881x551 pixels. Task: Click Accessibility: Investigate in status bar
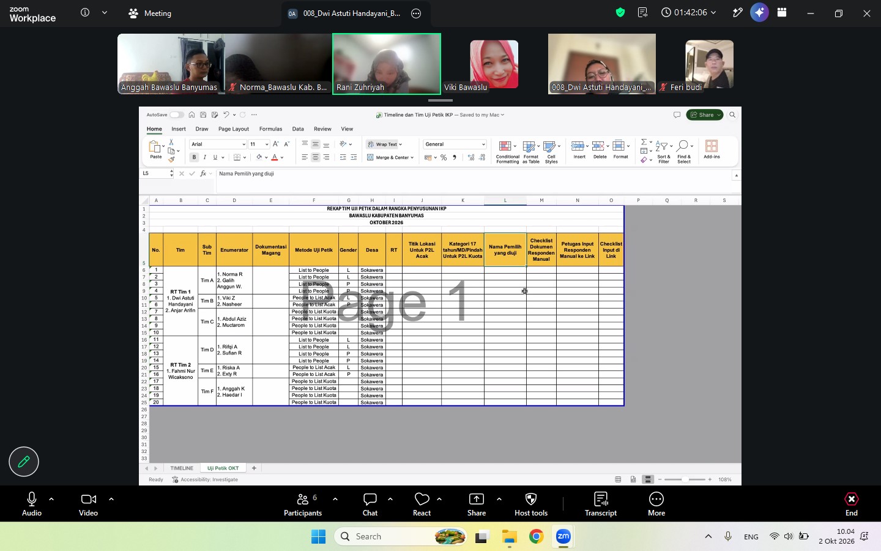tap(205, 479)
